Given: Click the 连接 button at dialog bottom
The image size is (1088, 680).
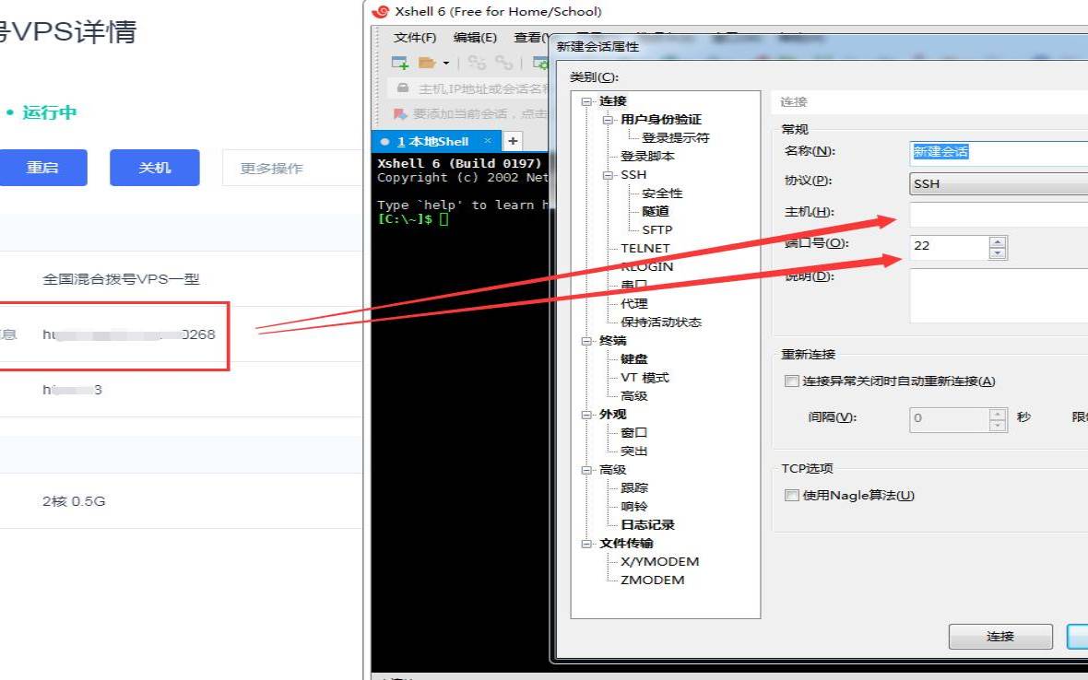Looking at the screenshot, I should click(1000, 637).
